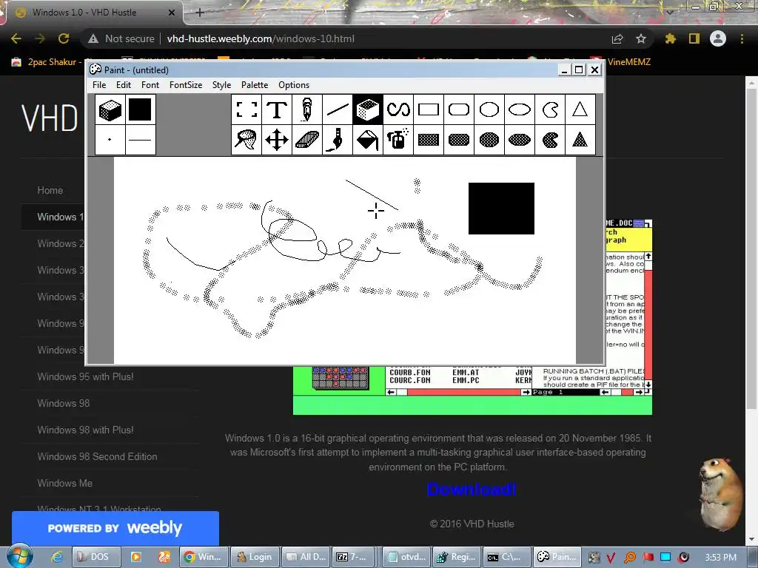Viewport: 758px width, 568px height.
Task: Select the Fill bucket tool
Action: (368, 140)
